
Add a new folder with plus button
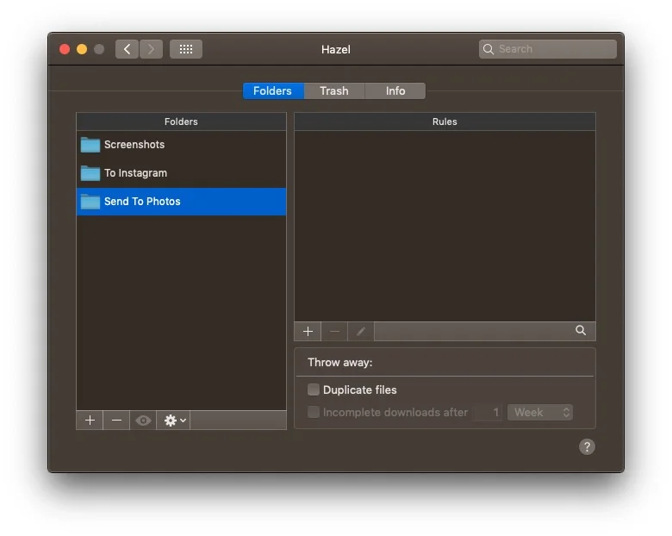pyautogui.click(x=90, y=421)
